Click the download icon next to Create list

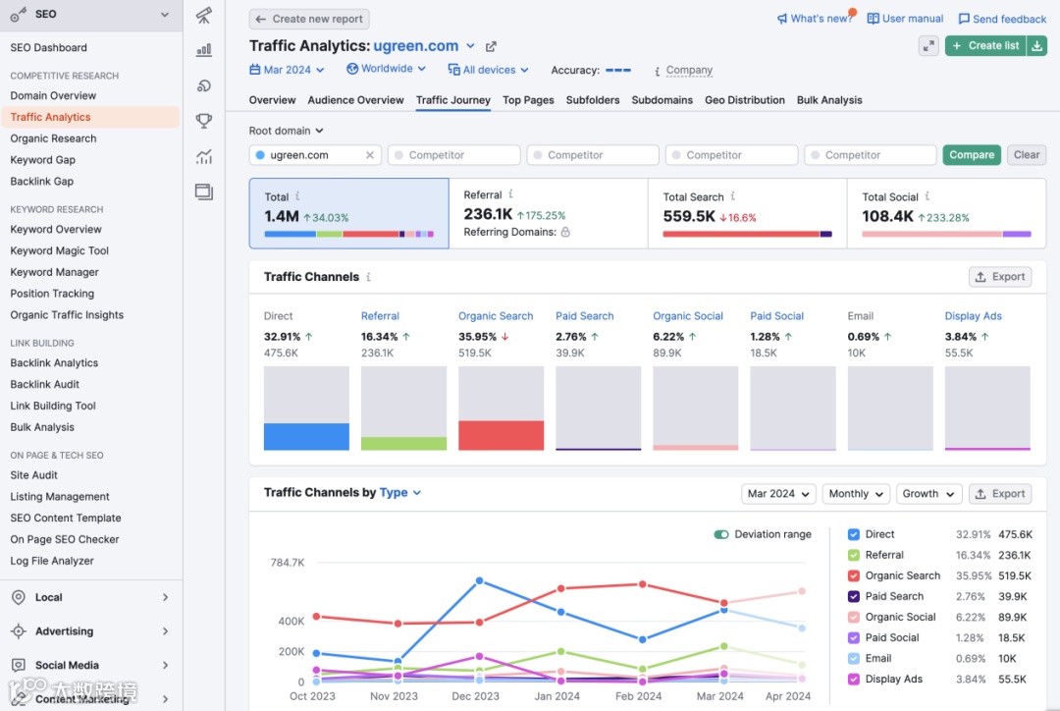click(1036, 46)
